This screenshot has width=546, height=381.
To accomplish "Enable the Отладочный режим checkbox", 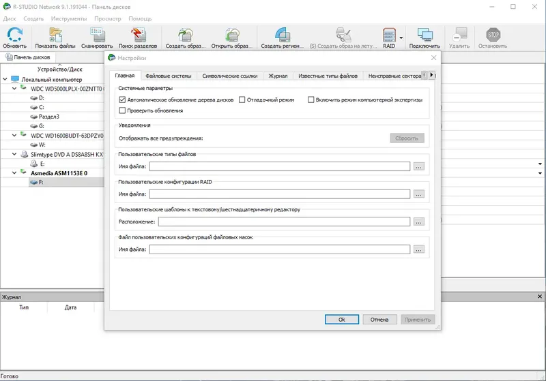I will point(242,100).
